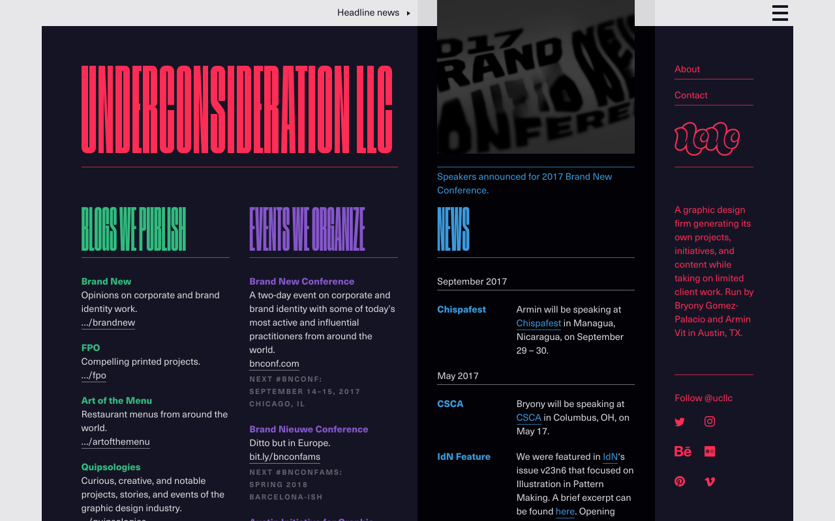Expand the Headline news arrow

click(x=408, y=13)
